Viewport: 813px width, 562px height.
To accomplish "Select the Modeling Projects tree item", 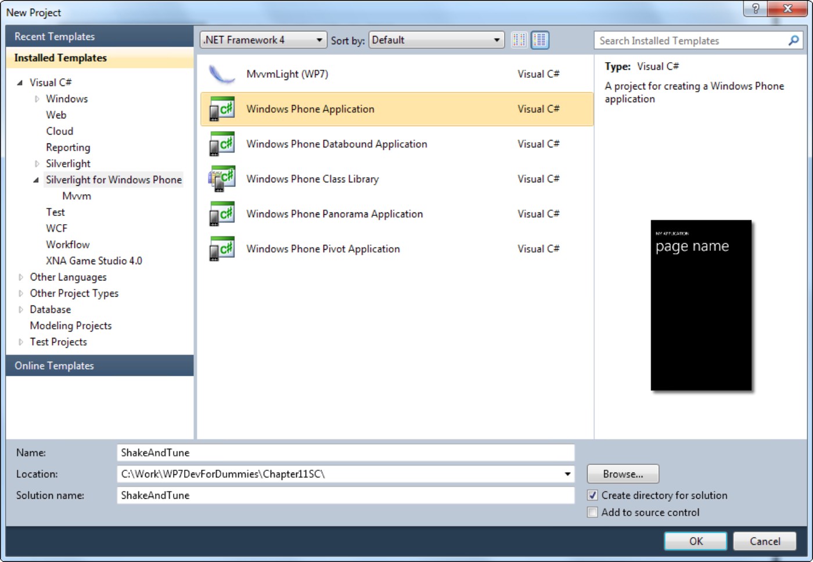I will (x=71, y=326).
